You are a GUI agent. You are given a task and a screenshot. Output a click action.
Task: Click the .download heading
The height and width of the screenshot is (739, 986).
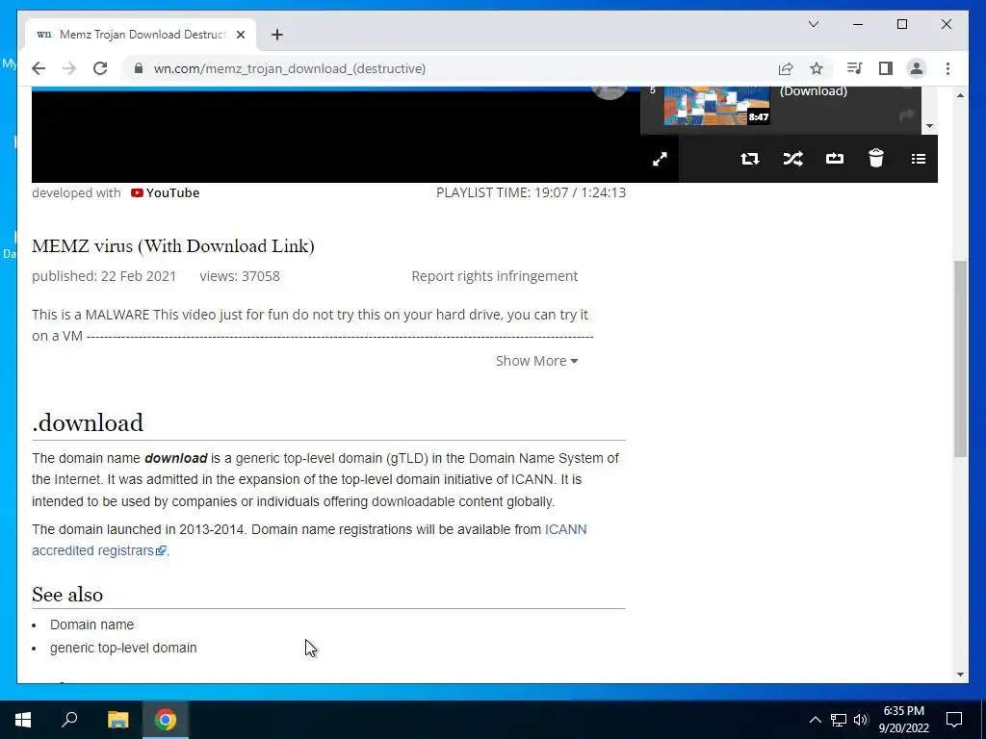click(x=88, y=423)
